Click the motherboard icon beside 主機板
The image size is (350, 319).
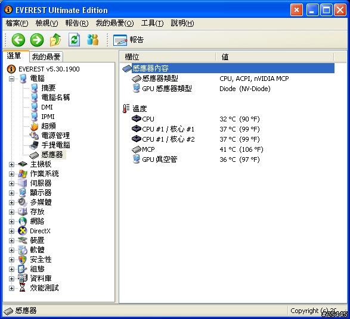(x=22, y=164)
